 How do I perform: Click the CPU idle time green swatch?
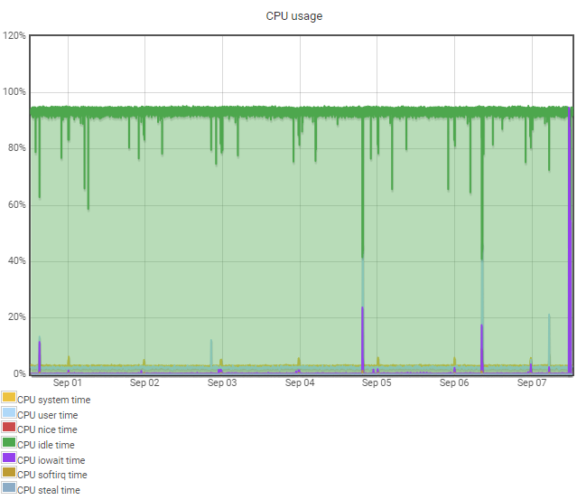pos(9,442)
